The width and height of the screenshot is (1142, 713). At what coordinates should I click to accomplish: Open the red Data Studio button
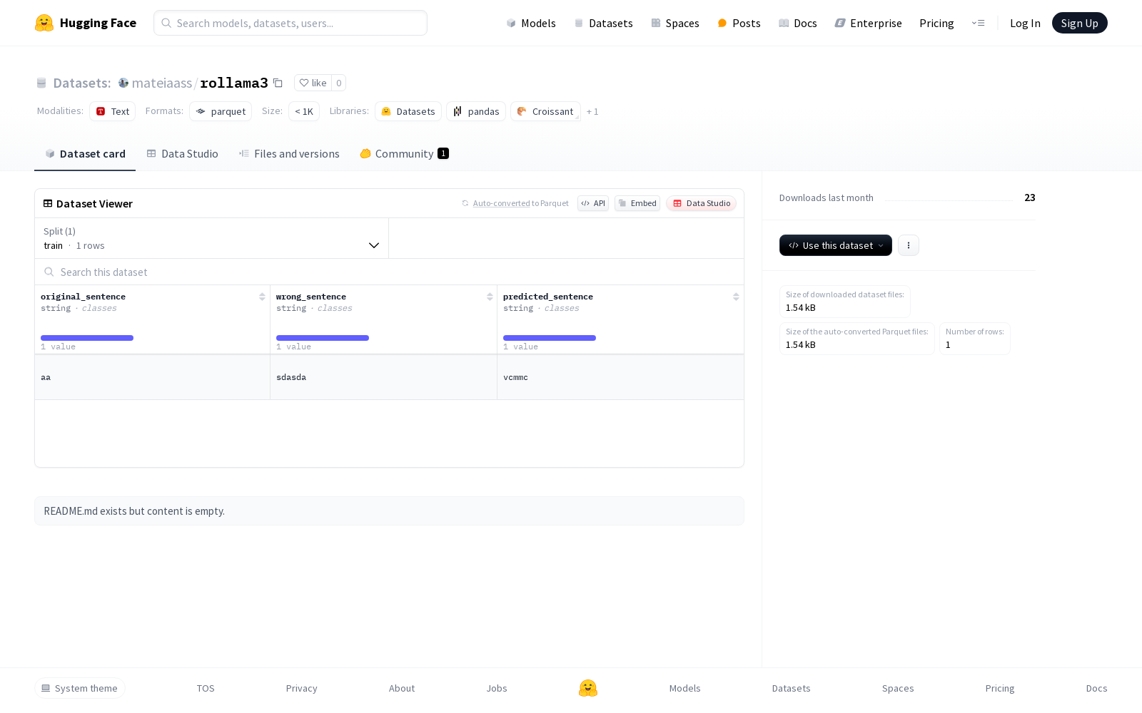click(x=702, y=203)
